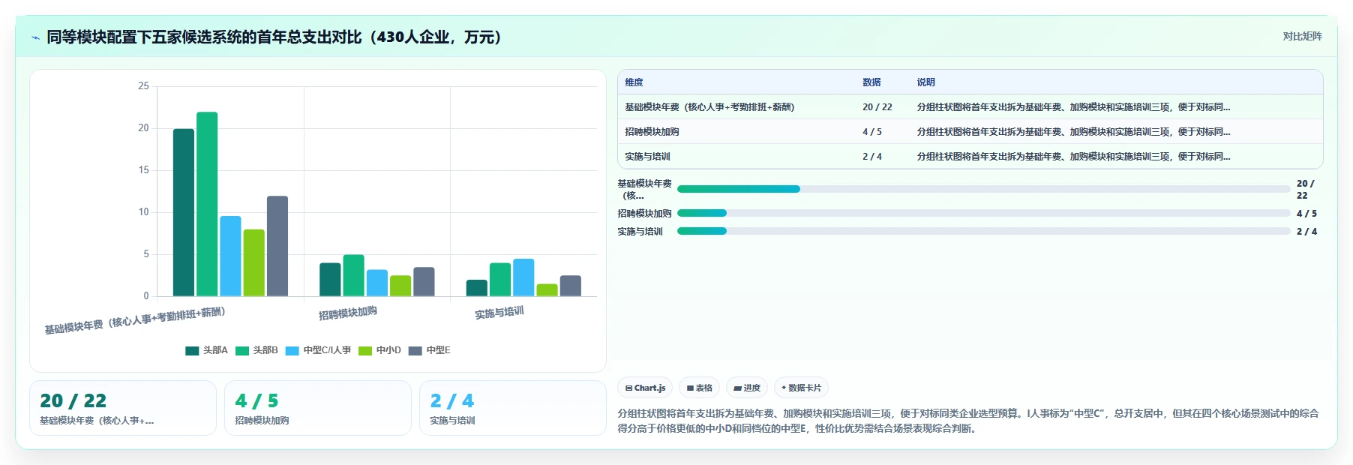Click the 数据卡片 tag
Screen dimensions: 1353x465
tap(801, 388)
